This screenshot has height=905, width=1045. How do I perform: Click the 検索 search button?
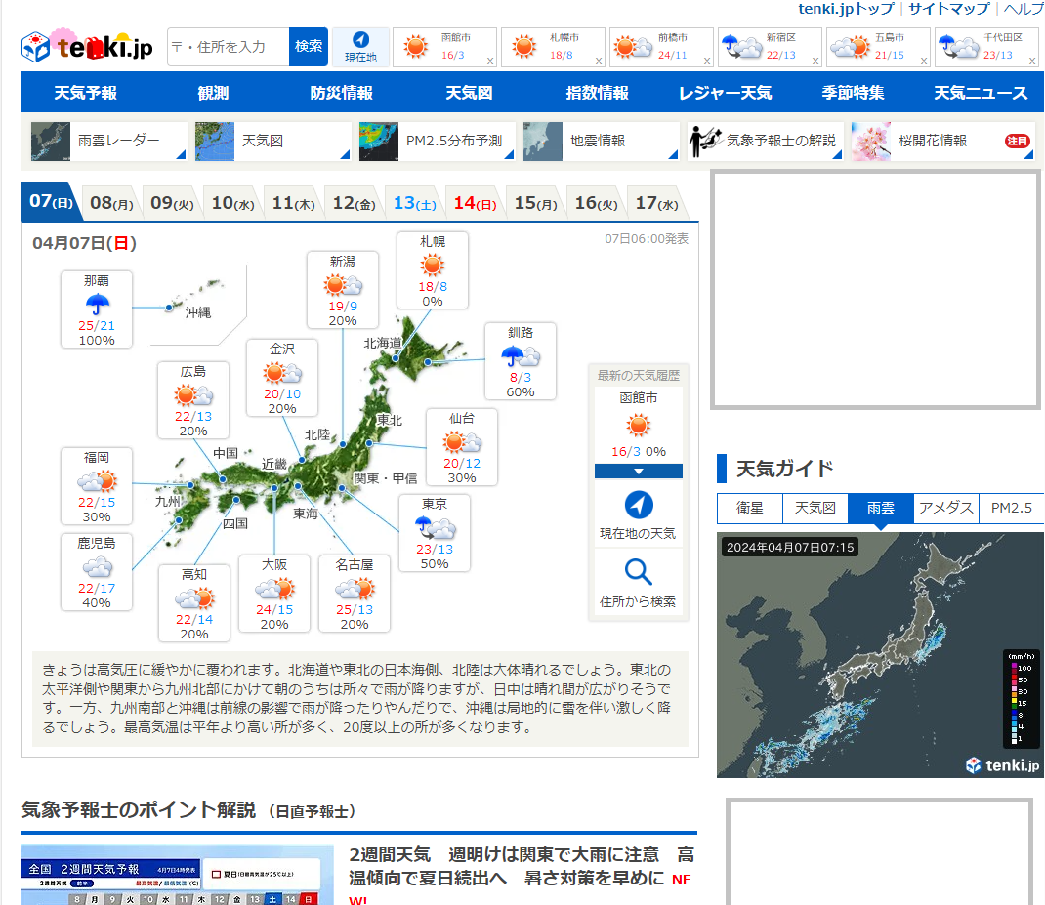click(x=309, y=47)
